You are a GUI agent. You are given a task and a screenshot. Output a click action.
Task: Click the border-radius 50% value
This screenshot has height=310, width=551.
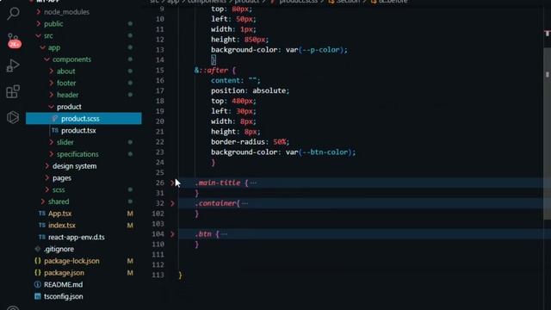point(279,142)
